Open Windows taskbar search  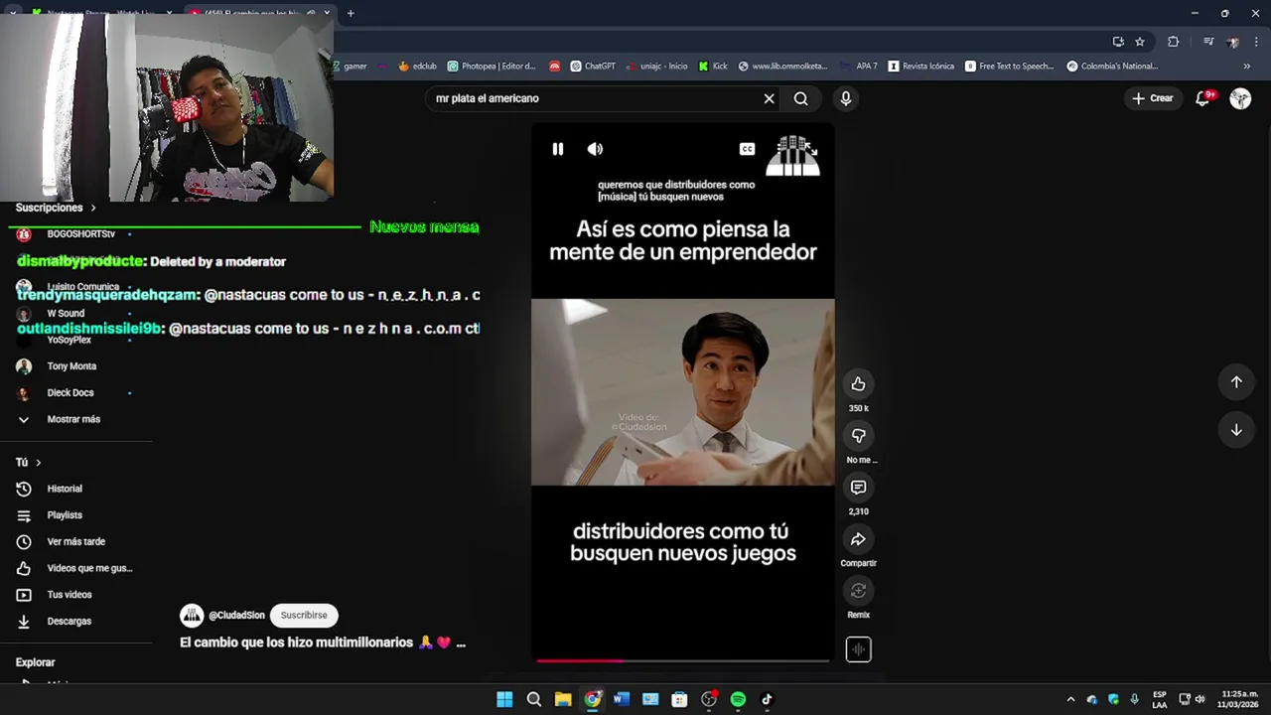tap(534, 700)
